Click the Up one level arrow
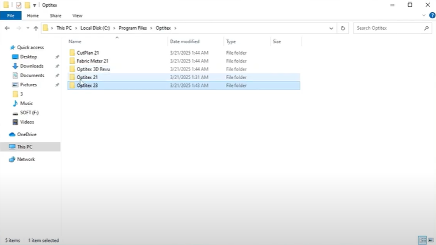Viewport: 436px width, 245px height. point(36,28)
